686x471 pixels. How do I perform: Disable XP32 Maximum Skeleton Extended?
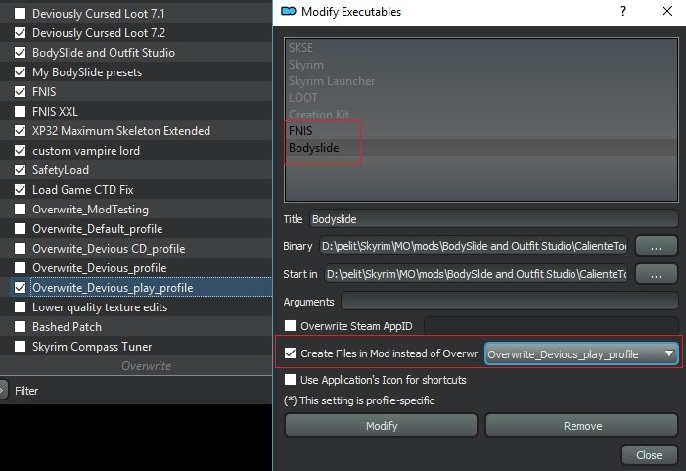coord(21,131)
